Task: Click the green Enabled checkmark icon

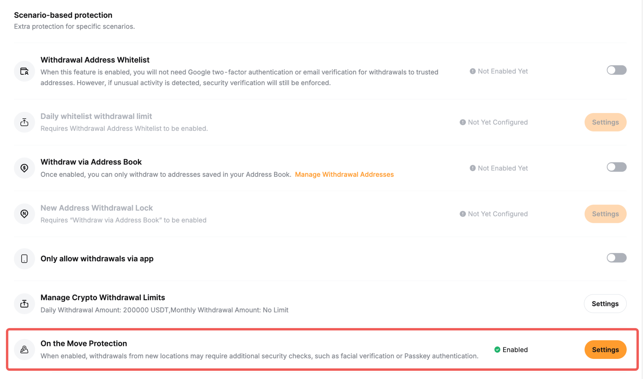Action: point(497,349)
